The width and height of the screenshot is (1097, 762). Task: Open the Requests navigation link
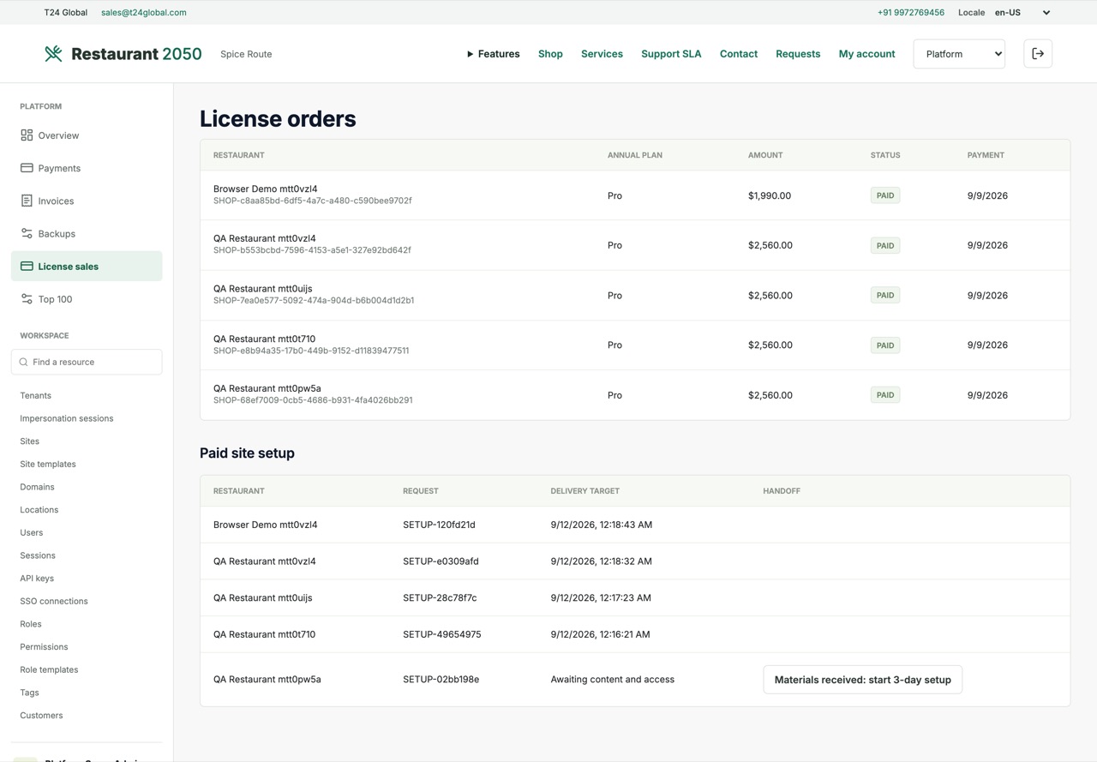[798, 54]
